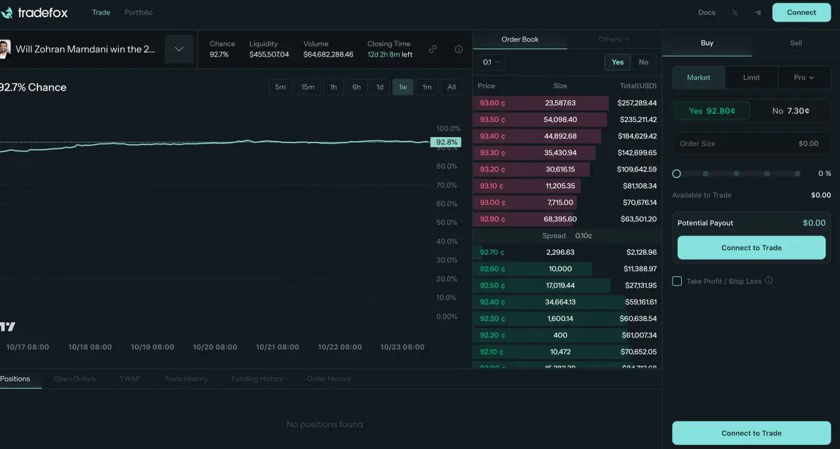
Task: Set order size slider to 100%
Action: [x=797, y=173]
